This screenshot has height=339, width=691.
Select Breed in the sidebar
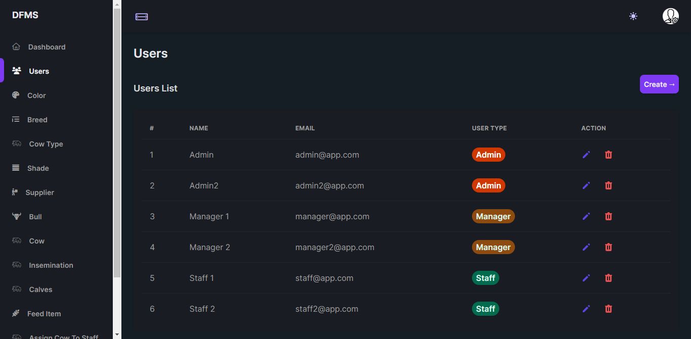pos(37,120)
